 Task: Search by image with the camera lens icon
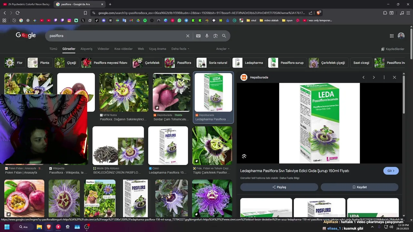click(216, 36)
